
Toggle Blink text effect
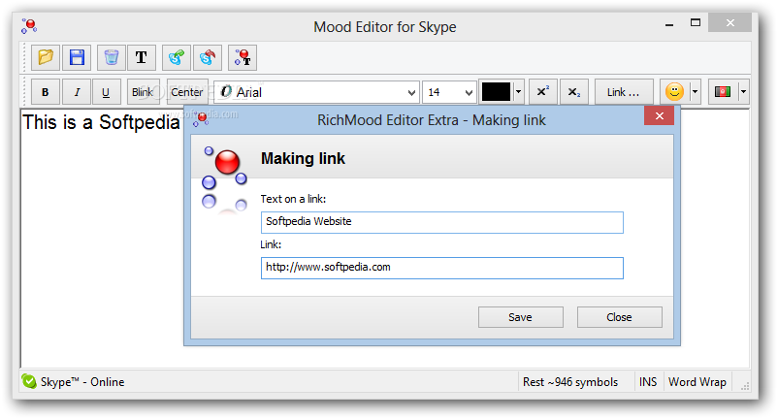[143, 92]
